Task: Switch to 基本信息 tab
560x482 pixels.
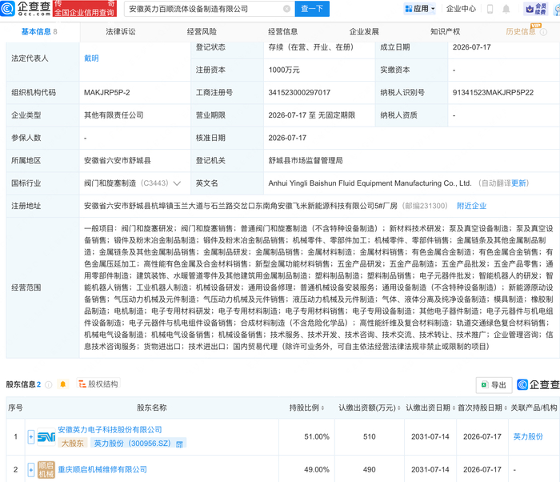Action: tap(39, 32)
